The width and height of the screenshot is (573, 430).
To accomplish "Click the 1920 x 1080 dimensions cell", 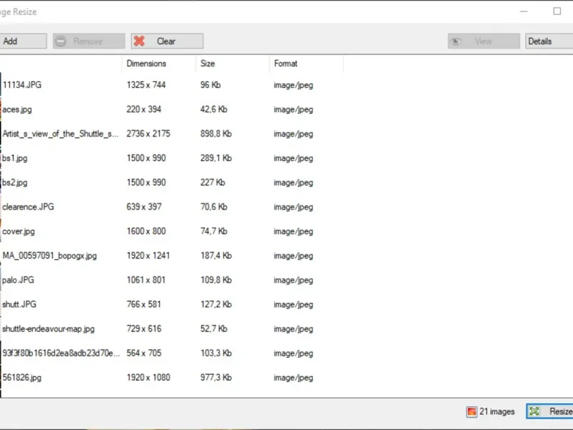I will 148,378.
